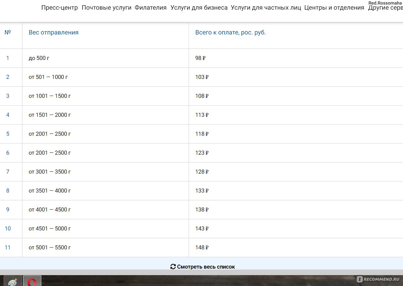Select the 103 ₽ price cell
Screen dimensions: 403x286
[x=296, y=77]
